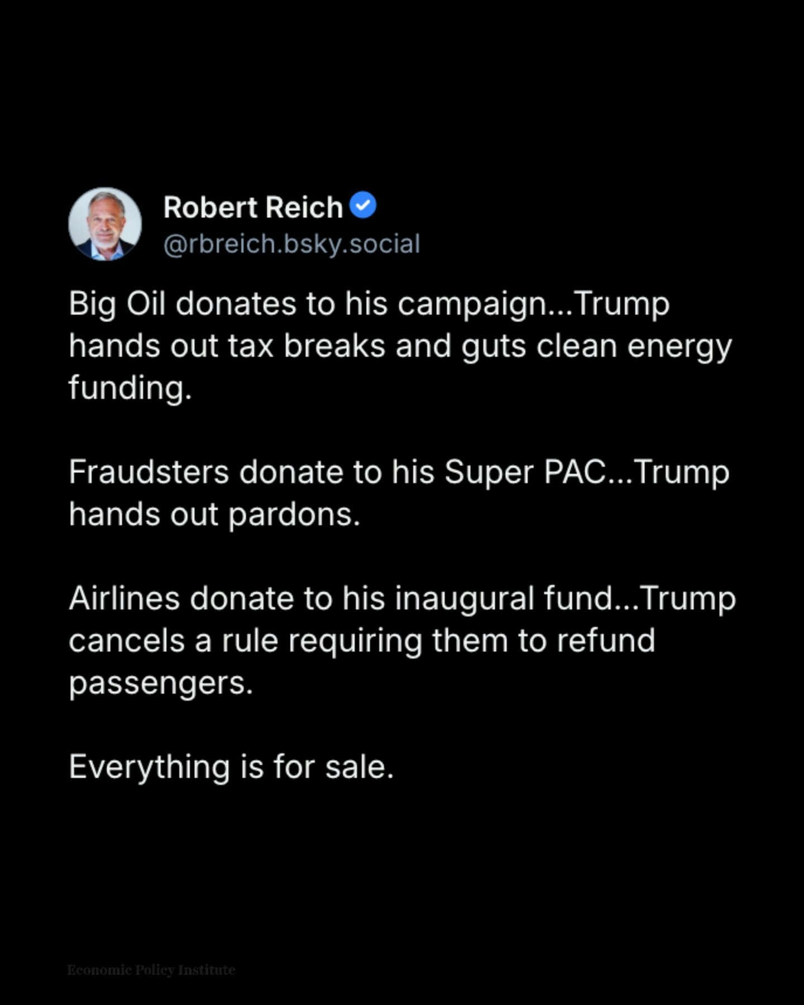804x1005 pixels.
Task: Click the word "Trump" after "Super PAC..."
Action: point(682,472)
